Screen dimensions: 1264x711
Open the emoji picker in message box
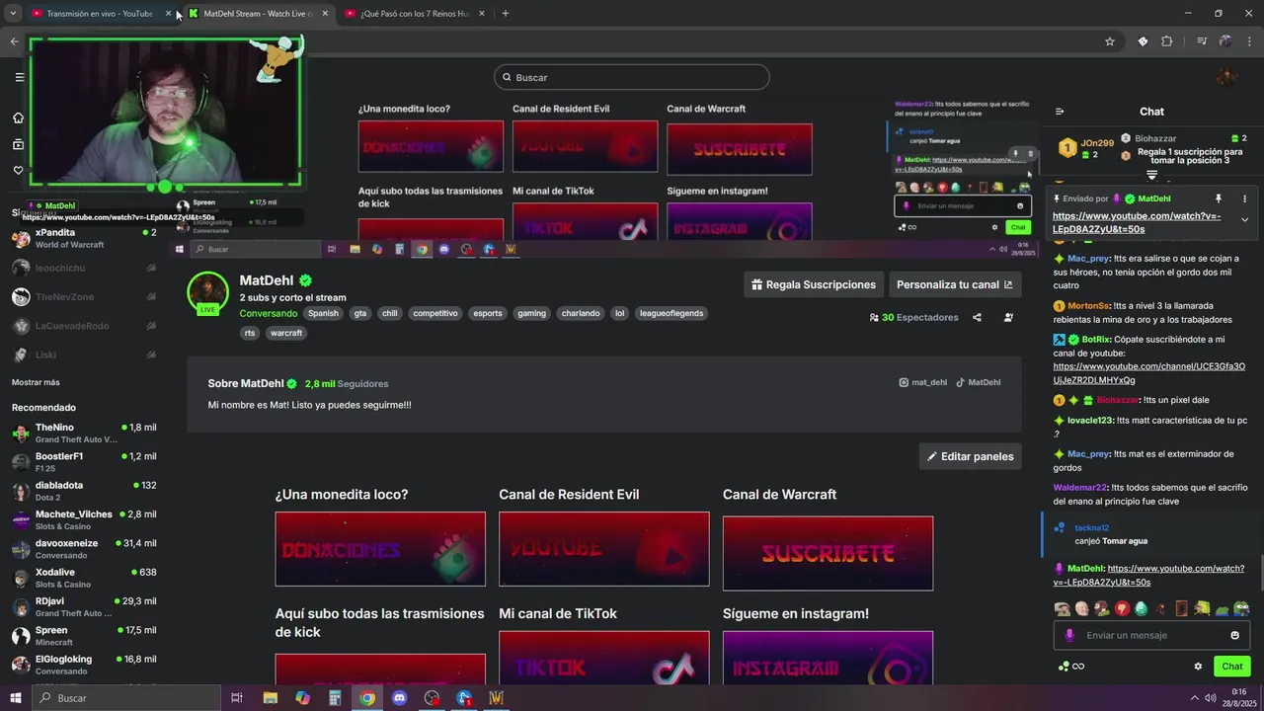tap(1234, 635)
